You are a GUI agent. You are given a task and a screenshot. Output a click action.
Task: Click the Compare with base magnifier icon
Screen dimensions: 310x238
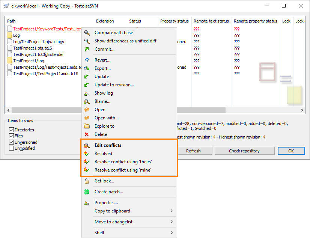(87, 33)
